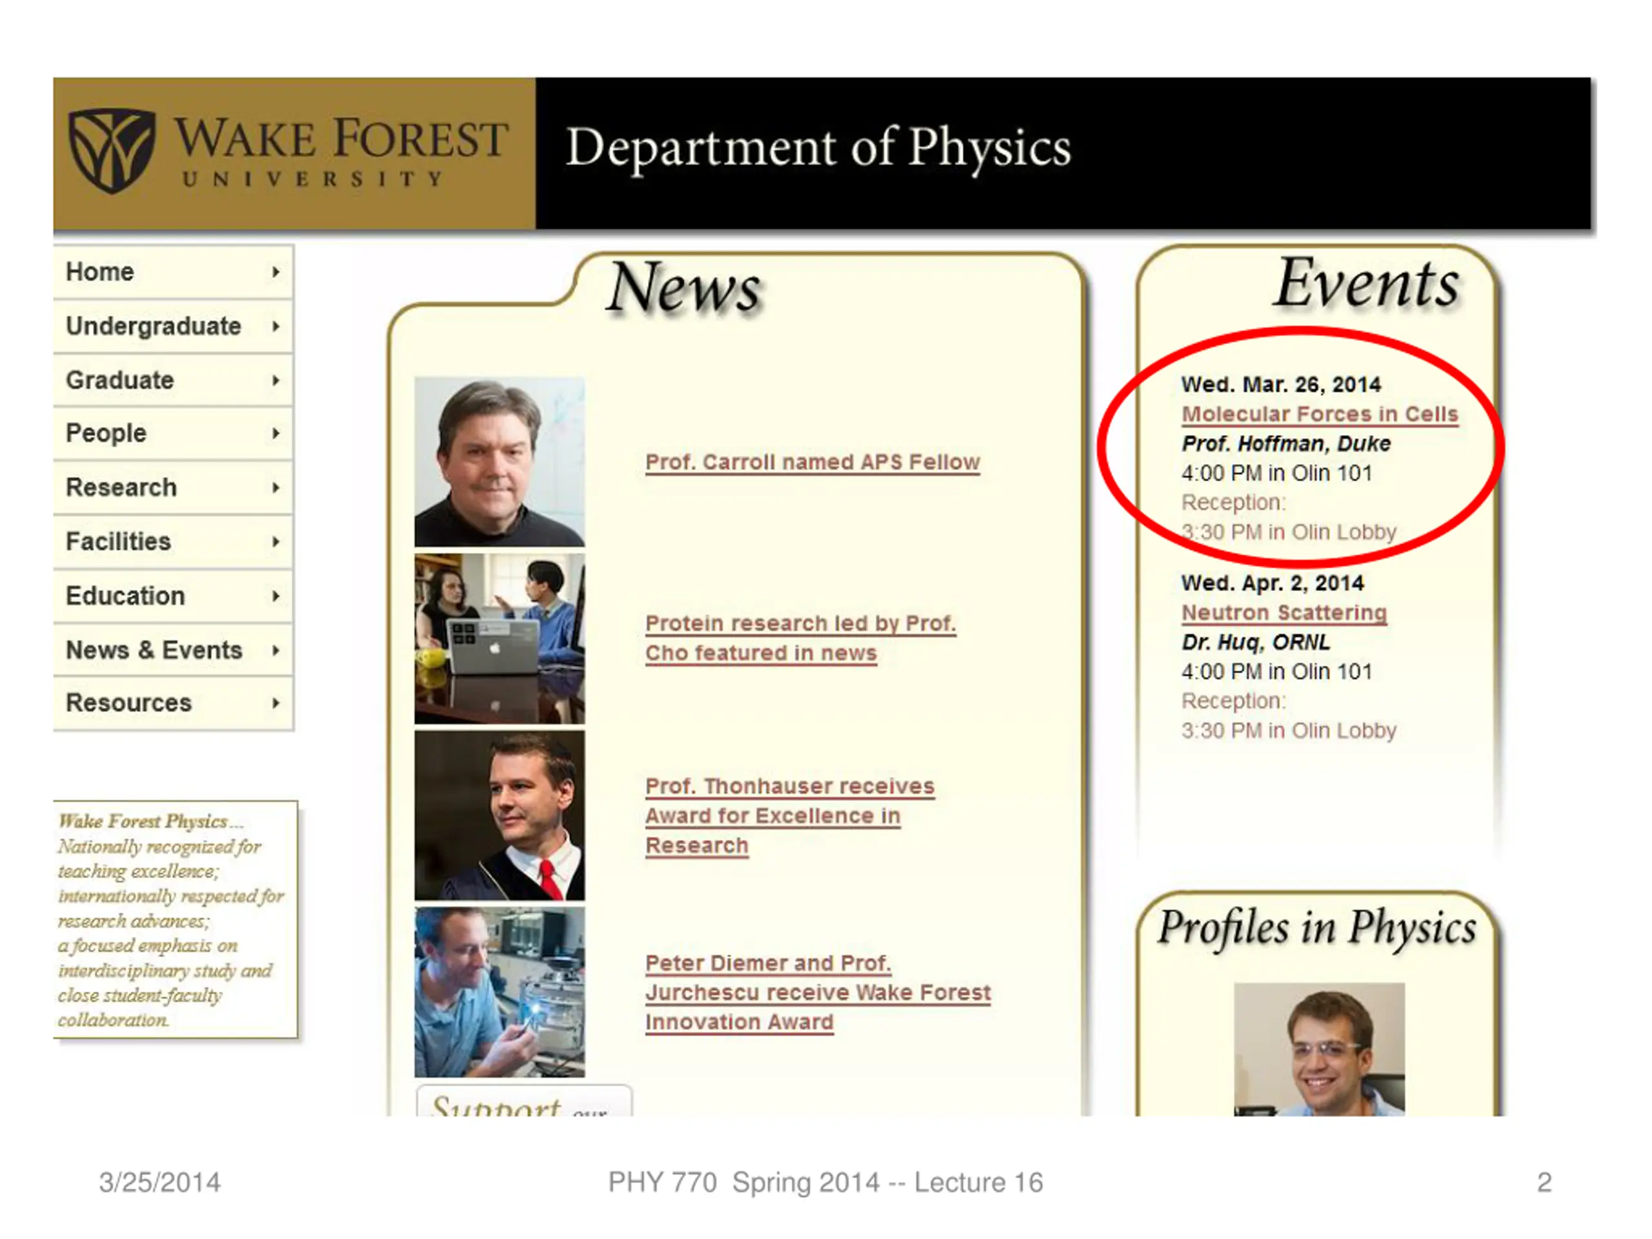Select the People menu item
1652x1239 pixels.
[x=106, y=433]
